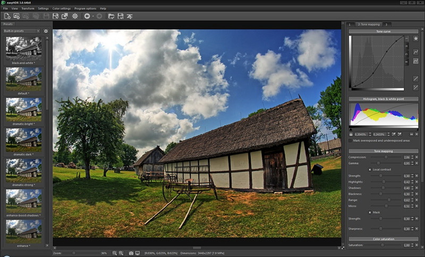This screenshot has width=425, height=257.
Task: Toggle the Mask checkbox
Action: point(370,212)
